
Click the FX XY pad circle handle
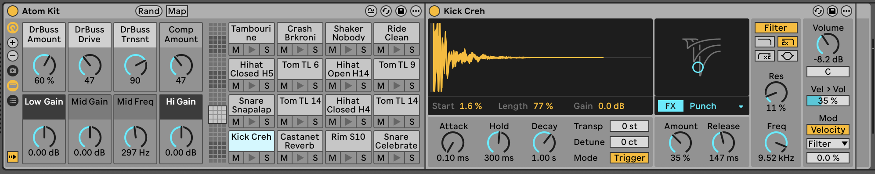(698, 67)
